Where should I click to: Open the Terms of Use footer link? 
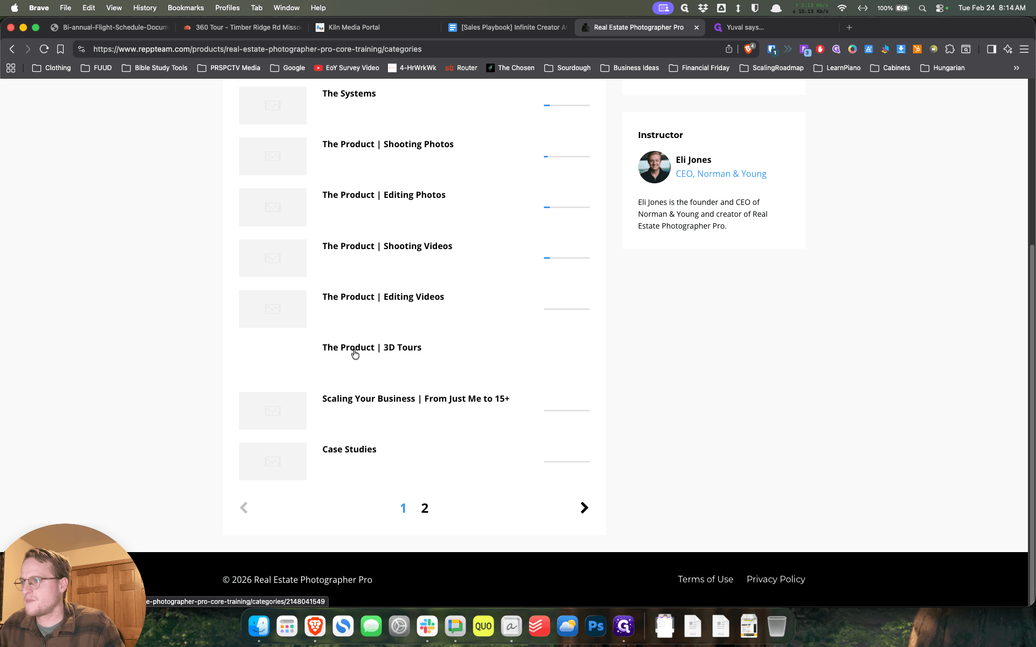[x=705, y=579]
